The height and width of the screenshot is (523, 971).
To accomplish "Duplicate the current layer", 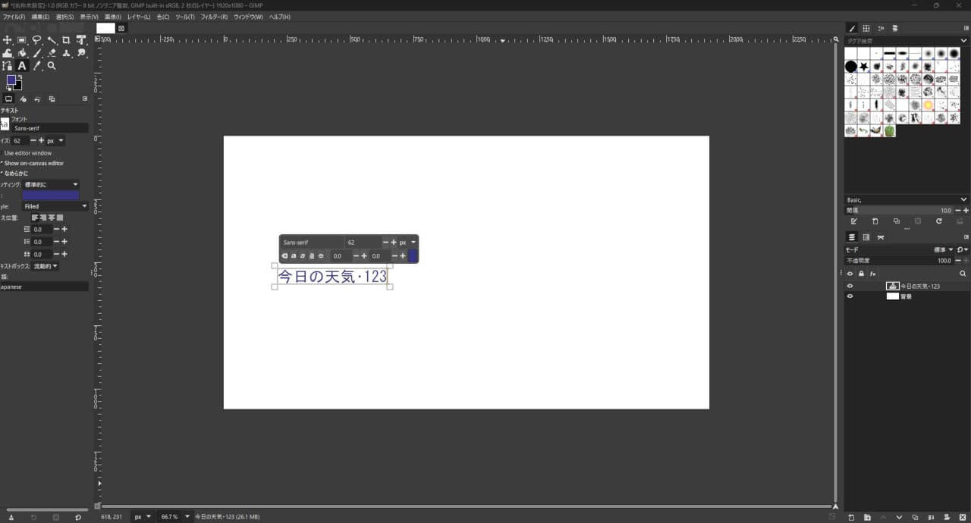I will (x=915, y=517).
